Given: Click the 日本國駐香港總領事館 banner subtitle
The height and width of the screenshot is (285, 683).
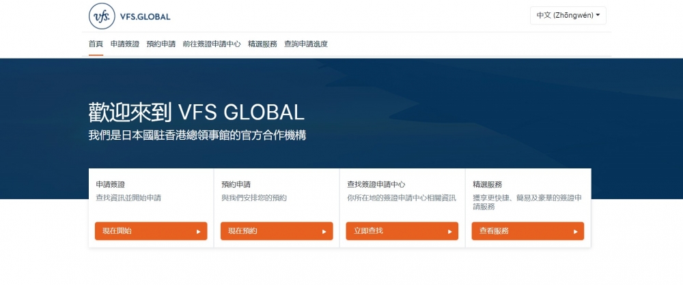Looking at the screenshot, I should click(197, 135).
